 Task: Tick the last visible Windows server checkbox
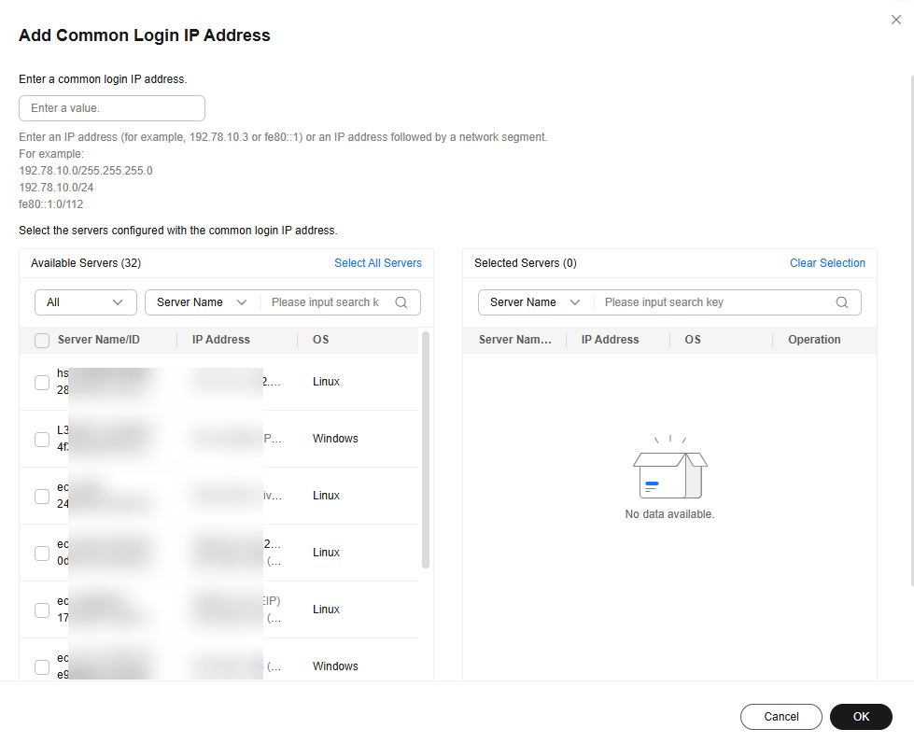coord(42,667)
